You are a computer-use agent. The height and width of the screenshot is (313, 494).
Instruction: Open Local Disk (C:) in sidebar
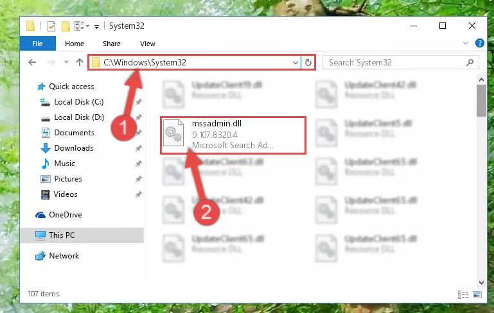coord(79,101)
